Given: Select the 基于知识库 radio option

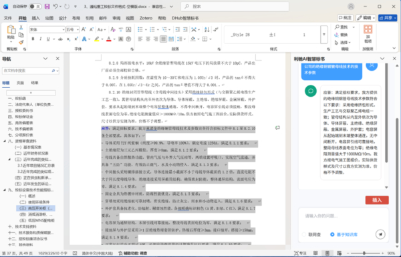Looking at the screenshot, I should 332,234.
